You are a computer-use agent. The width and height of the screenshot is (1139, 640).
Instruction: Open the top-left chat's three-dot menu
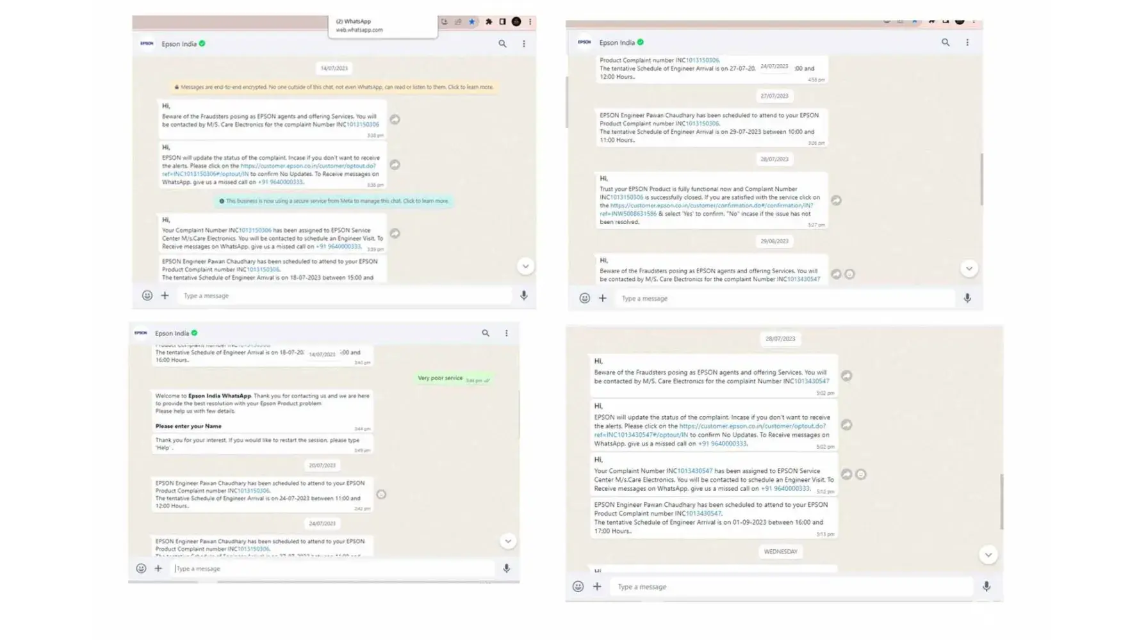pos(524,44)
